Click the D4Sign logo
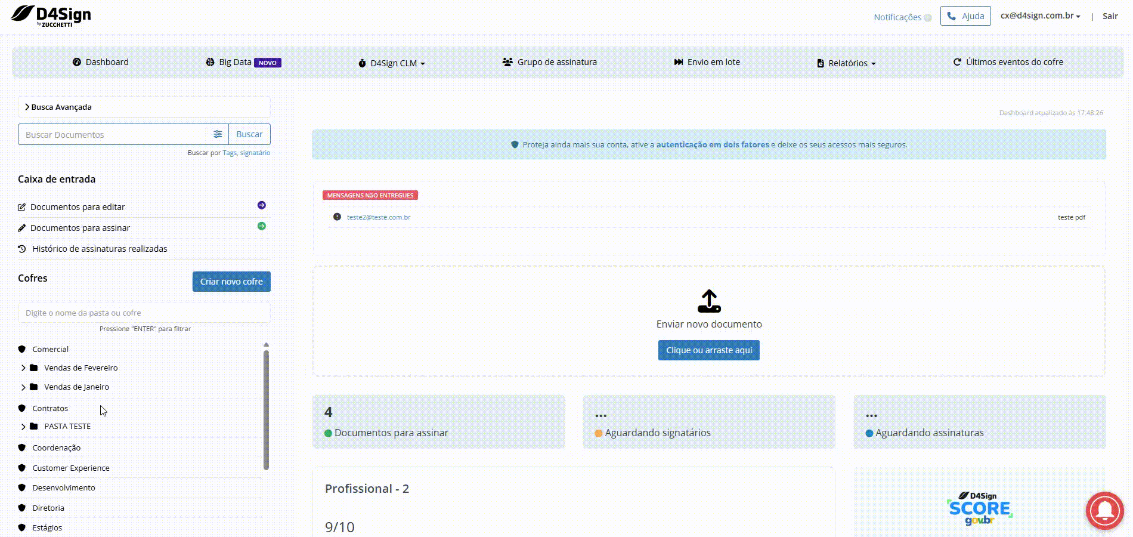Viewport: 1133px width, 537px height. (51, 16)
